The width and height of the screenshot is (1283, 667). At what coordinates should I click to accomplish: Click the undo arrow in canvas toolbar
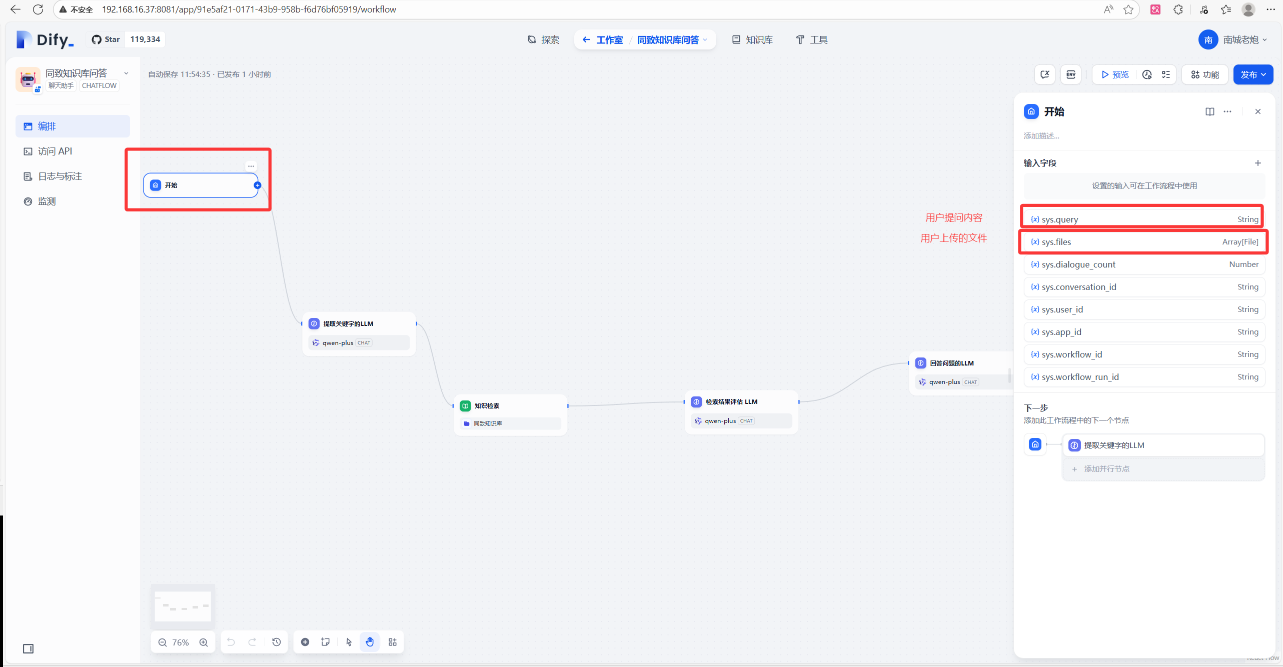(231, 642)
